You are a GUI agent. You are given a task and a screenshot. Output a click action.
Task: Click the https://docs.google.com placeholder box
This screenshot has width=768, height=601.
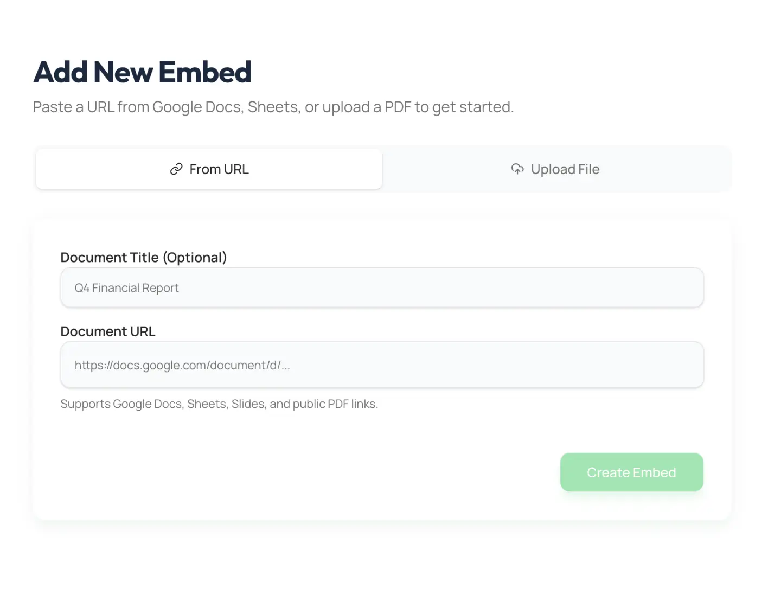pyautogui.click(x=382, y=365)
